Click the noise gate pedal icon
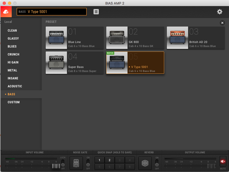The width and height of the screenshot is (229, 172). pyautogui.click(x=76, y=163)
